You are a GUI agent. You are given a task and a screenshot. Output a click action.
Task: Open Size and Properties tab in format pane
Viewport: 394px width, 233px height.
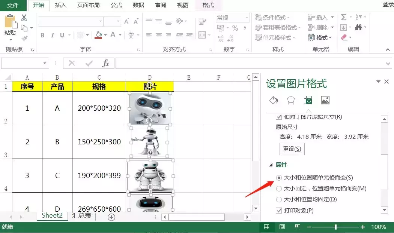tap(308, 100)
